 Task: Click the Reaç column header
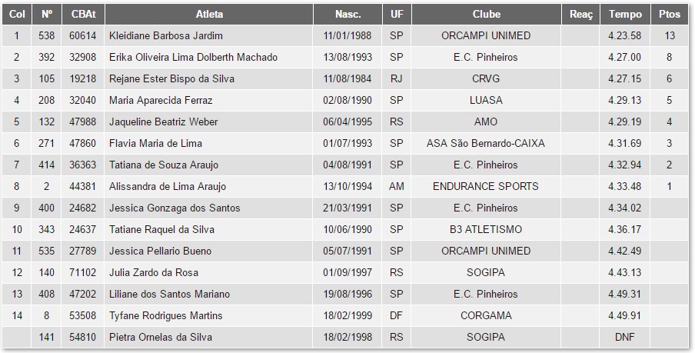pyautogui.click(x=581, y=15)
